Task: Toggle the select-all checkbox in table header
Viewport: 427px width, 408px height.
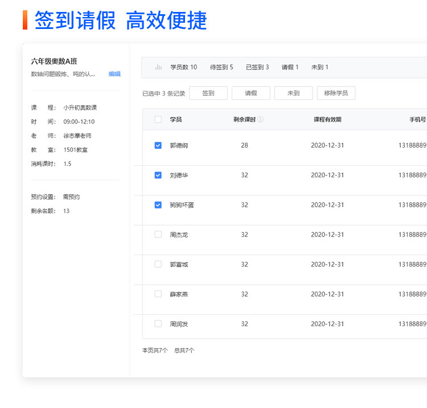Action: coord(158,119)
